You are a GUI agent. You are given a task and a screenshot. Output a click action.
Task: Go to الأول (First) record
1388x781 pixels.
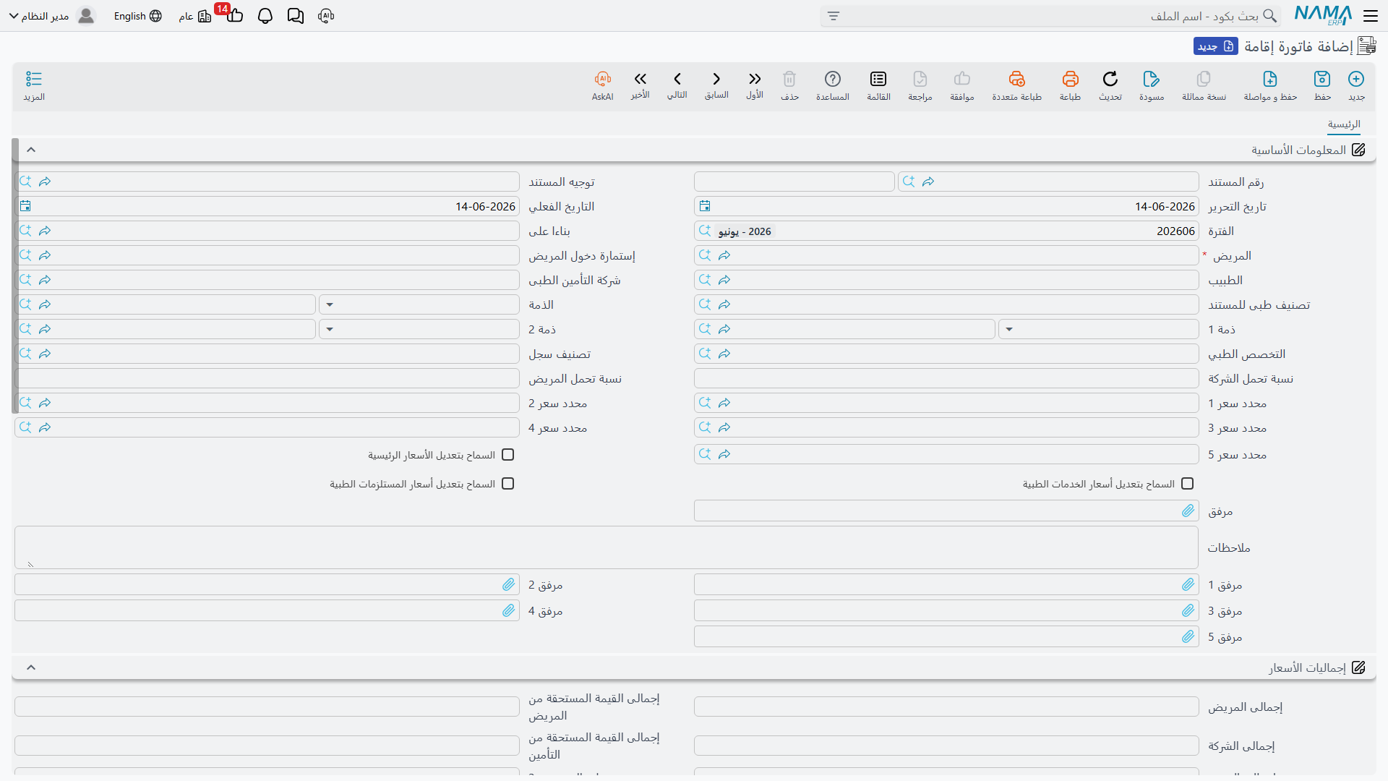pyautogui.click(x=755, y=79)
